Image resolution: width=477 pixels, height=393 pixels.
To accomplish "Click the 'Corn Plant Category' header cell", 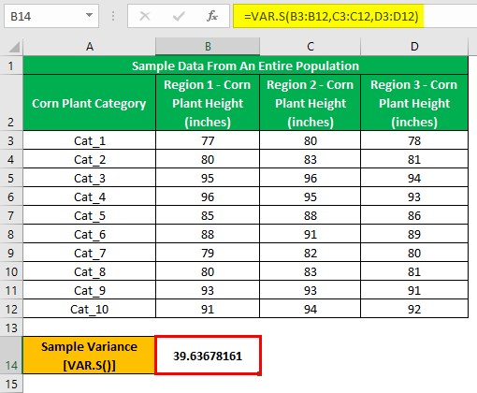I will [x=89, y=103].
